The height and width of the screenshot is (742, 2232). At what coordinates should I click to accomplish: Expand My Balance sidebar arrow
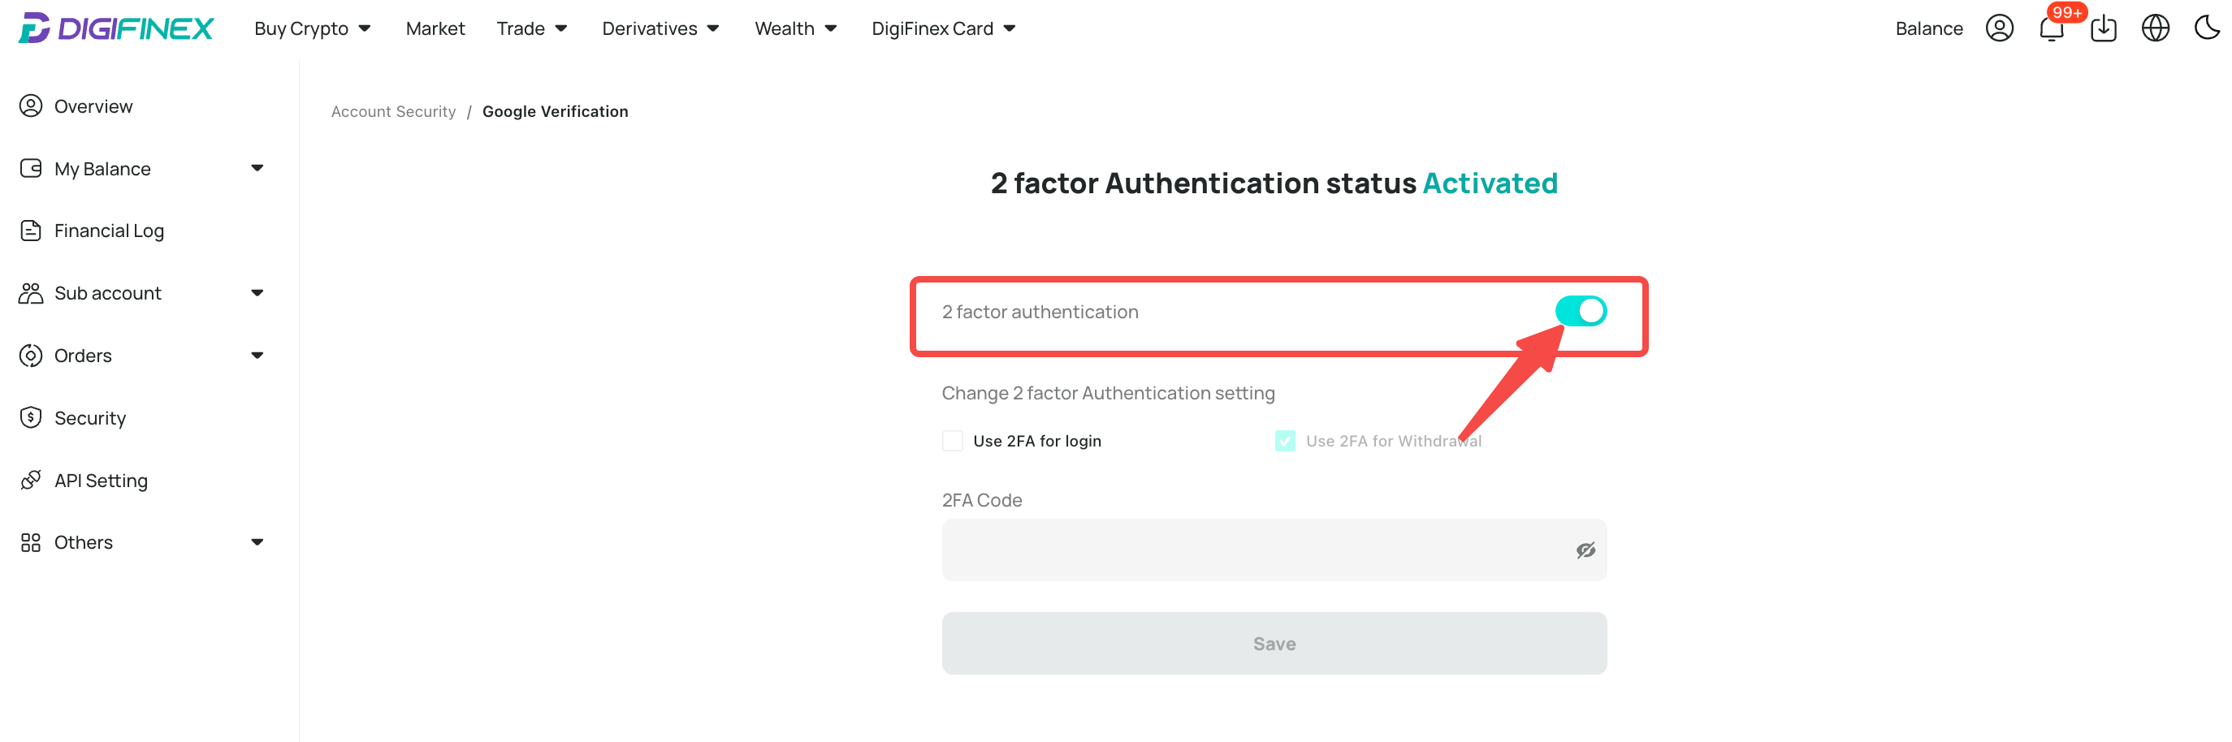tap(257, 168)
